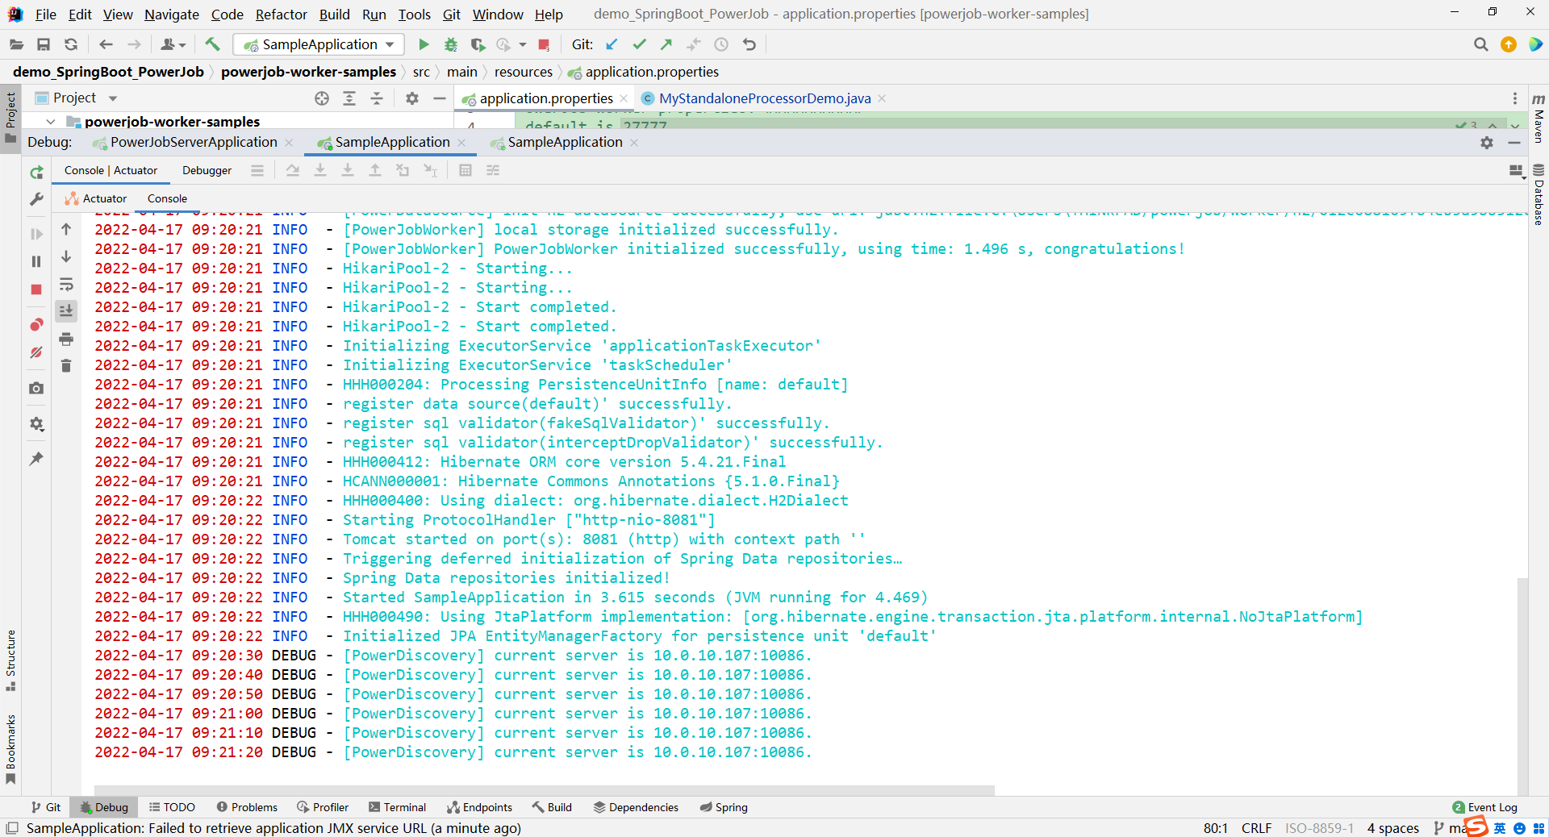Open the Event Log
This screenshot has width=1549, height=837.
pyautogui.click(x=1485, y=807)
